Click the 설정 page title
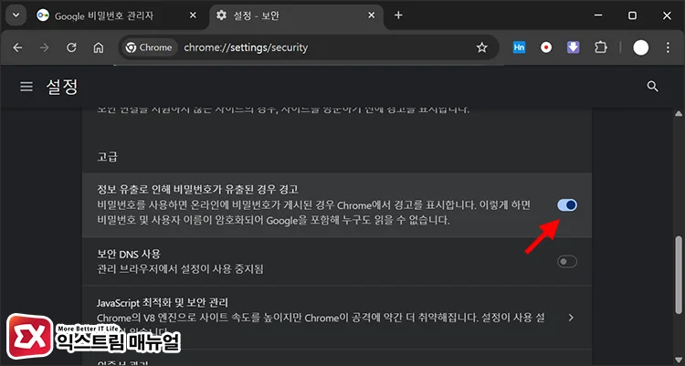Image resolution: width=685 pixels, height=366 pixels. point(62,87)
